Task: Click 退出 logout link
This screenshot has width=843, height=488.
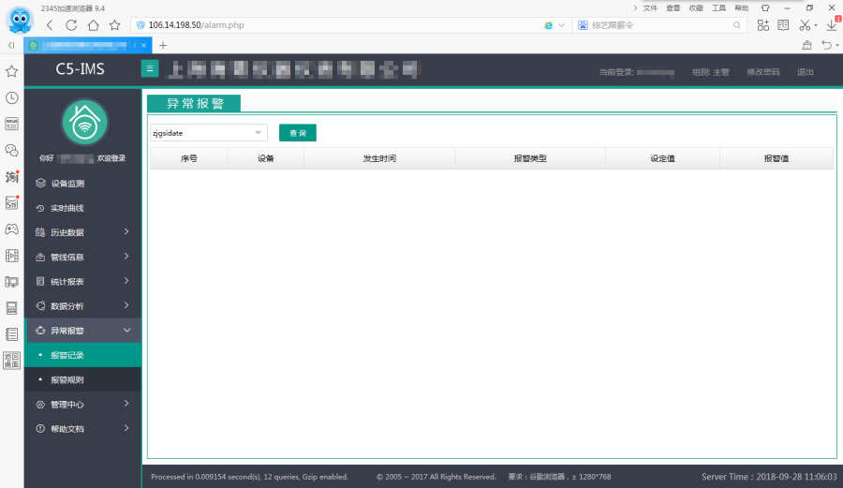Action: point(805,72)
